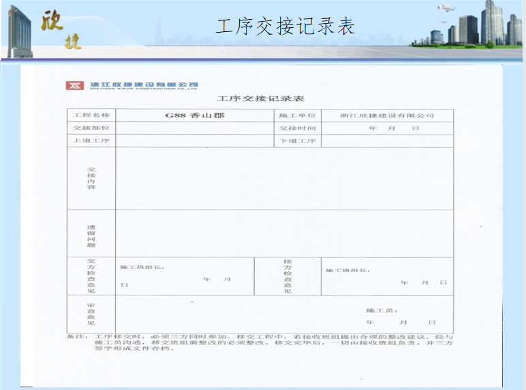The image size is (526, 390).
Task: Select the slide title 工序交接记录表 in header
Action: point(285,27)
